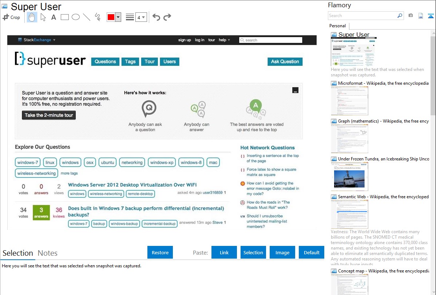Open the annotation color dropdown arrow
The width and height of the screenshot is (436, 295).
tap(118, 17)
